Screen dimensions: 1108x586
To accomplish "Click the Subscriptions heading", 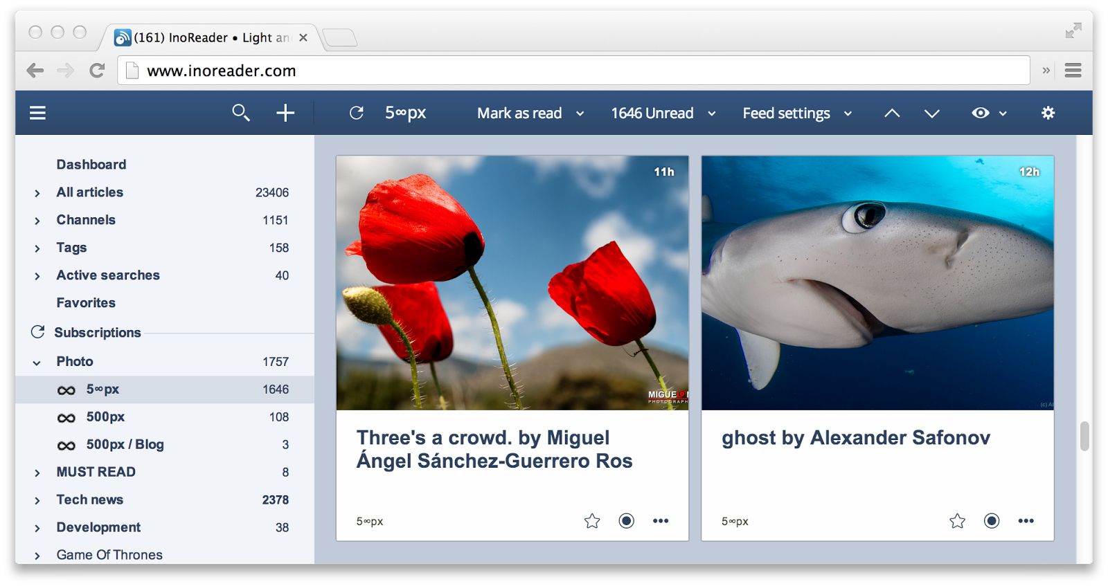I will [98, 333].
